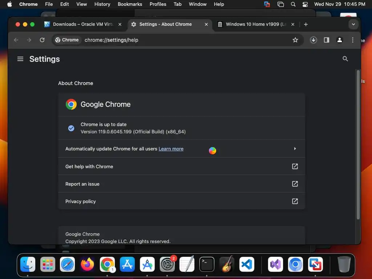Open Visual Studio Code dock icon

247,264
